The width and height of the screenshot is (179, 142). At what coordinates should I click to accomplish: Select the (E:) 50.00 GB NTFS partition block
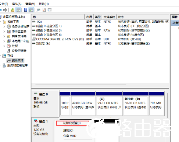tap(135, 103)
